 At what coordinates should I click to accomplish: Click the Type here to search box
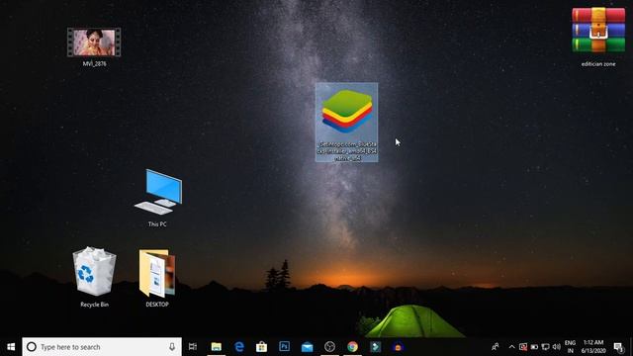coord(102,347)
